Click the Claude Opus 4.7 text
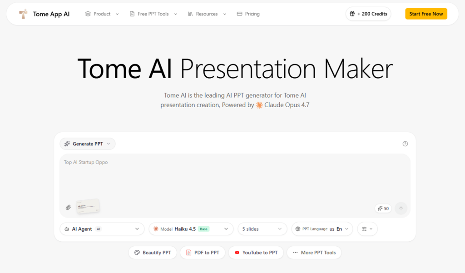 [287, 105]
